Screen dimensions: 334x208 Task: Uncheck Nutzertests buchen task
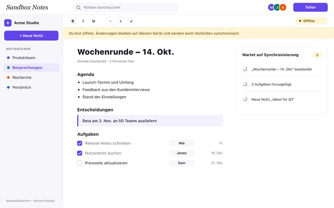click(79, 153)
